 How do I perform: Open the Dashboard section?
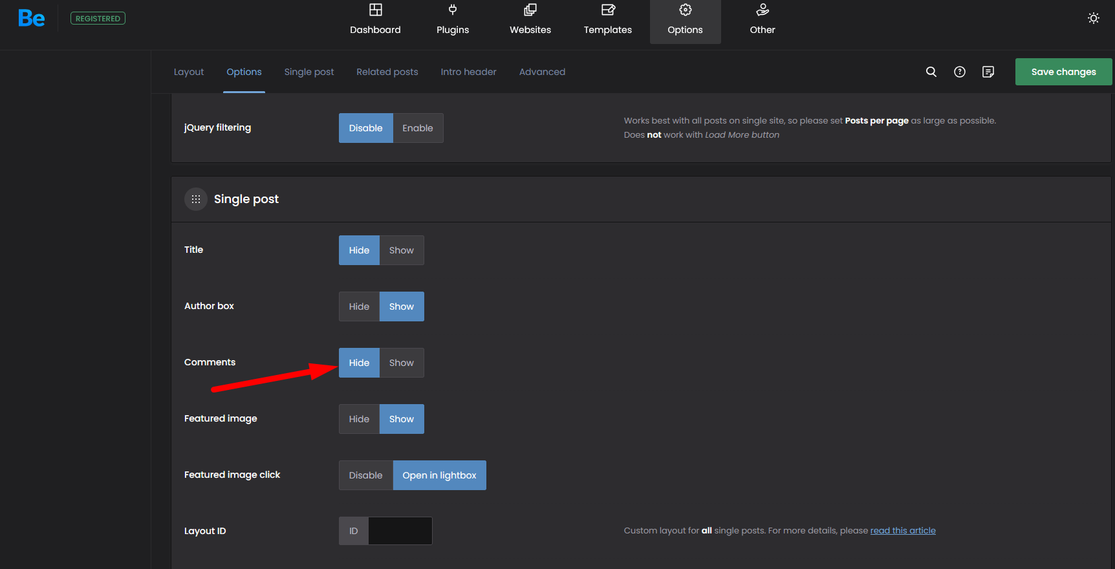pos(375,19)
